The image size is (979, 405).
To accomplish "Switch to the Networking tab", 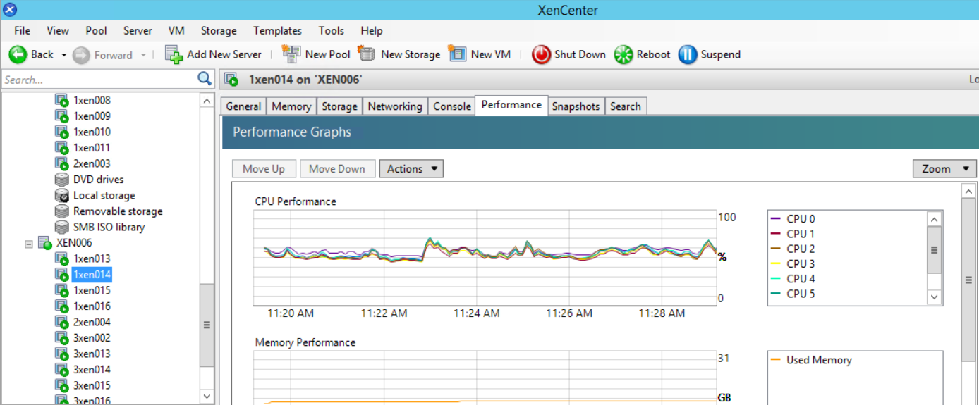I will tap(395, 106).
